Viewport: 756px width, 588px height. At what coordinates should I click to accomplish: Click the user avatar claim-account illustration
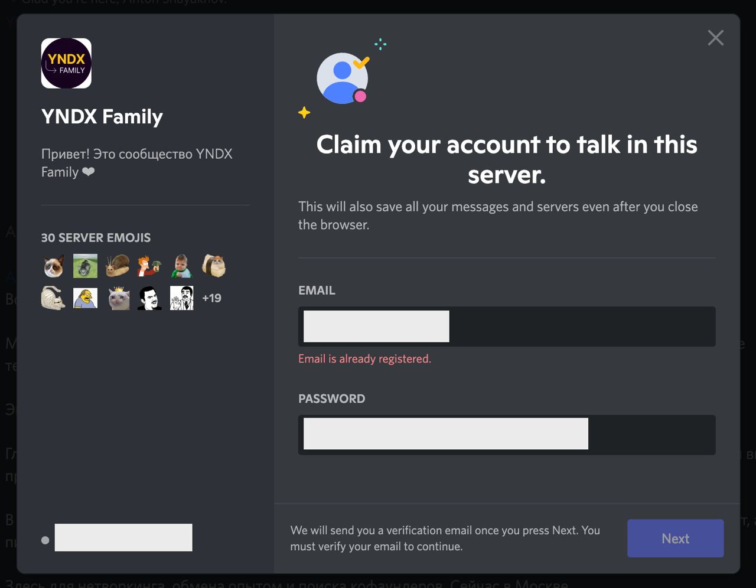[343, 78]
